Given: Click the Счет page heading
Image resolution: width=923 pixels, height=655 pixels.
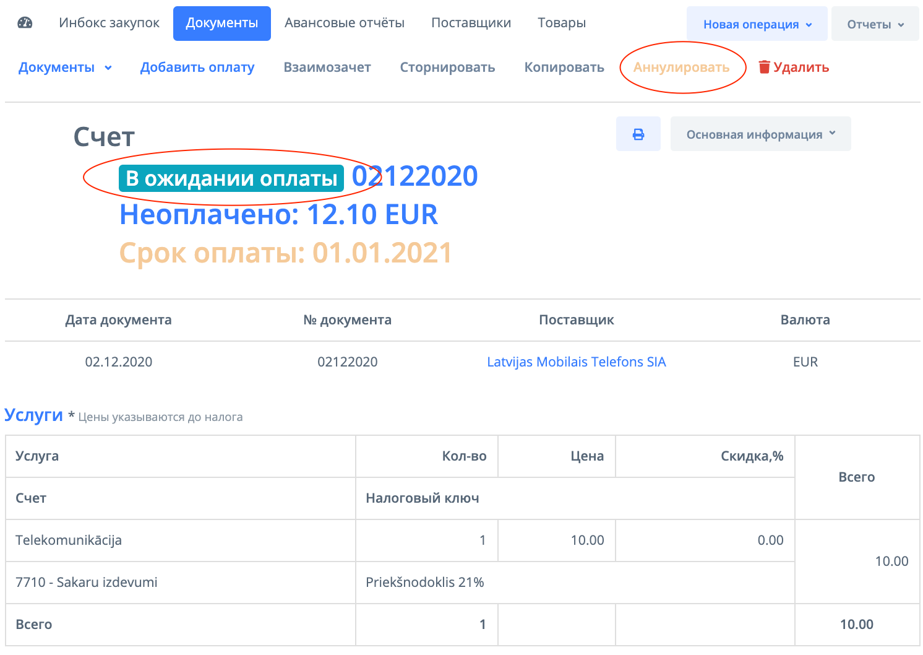Looking at the screenshot, I should coord(104,137).
